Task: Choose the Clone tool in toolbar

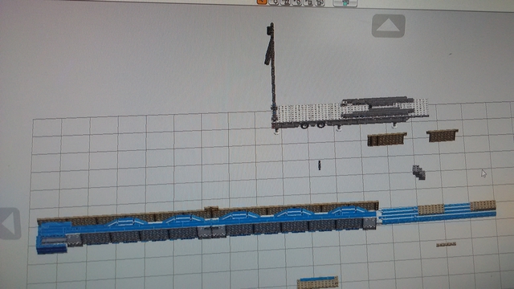Action: click(x=274, y=2)
